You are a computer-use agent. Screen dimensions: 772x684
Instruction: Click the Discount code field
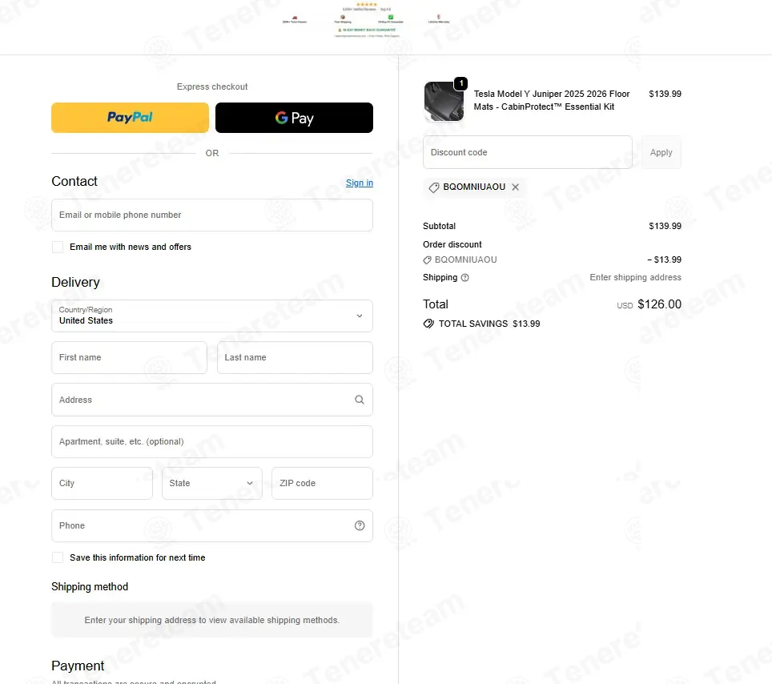click(x=527, y=152)
